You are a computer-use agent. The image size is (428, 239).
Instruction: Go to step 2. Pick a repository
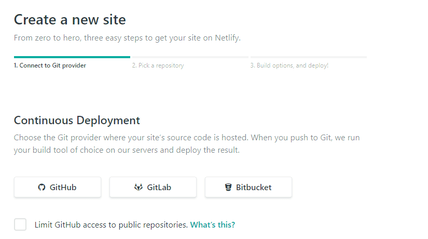point(158,65)
